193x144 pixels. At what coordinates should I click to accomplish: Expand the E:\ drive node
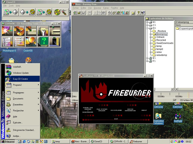[147, 58]
